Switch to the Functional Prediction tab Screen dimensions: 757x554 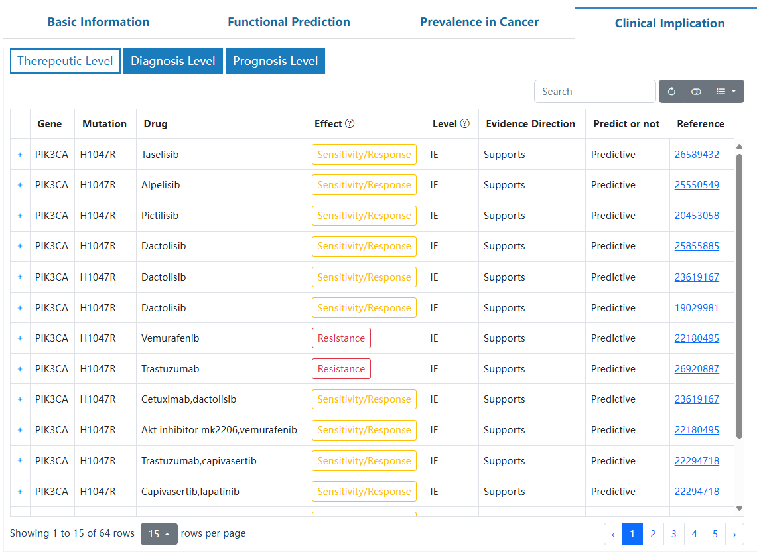(289, 22)
